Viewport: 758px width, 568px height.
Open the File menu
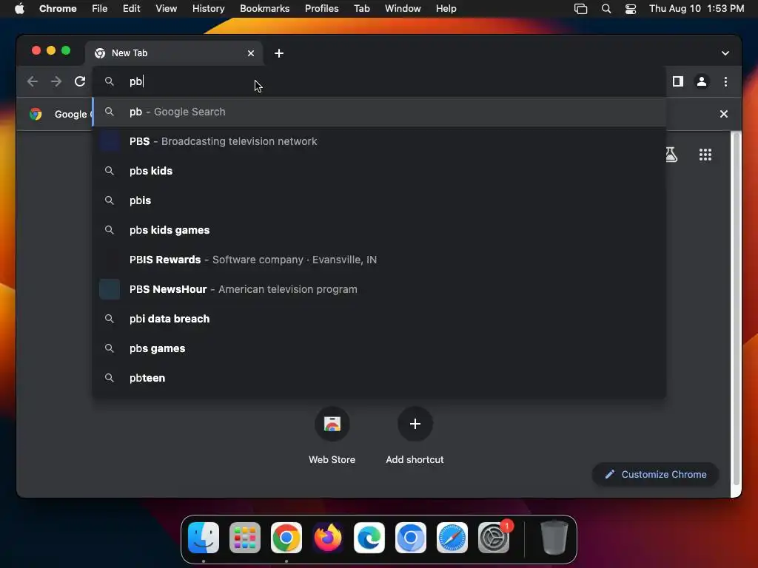tap(100, 8)
